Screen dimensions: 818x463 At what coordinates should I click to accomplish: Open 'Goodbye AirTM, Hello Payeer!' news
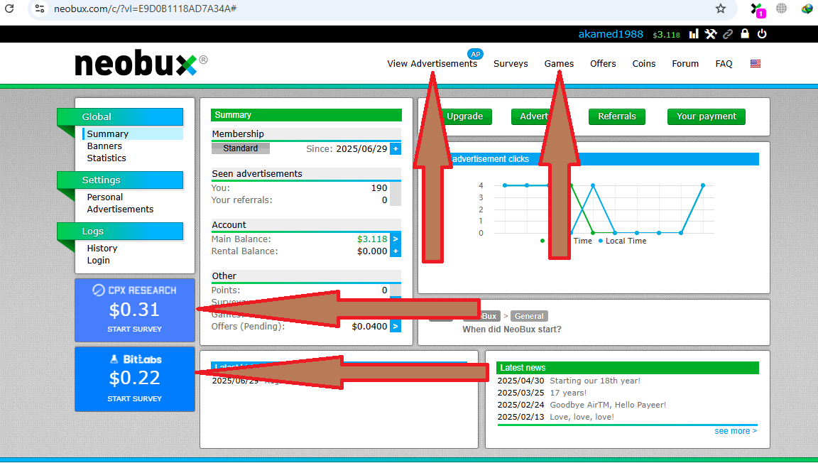pos(608,405)
